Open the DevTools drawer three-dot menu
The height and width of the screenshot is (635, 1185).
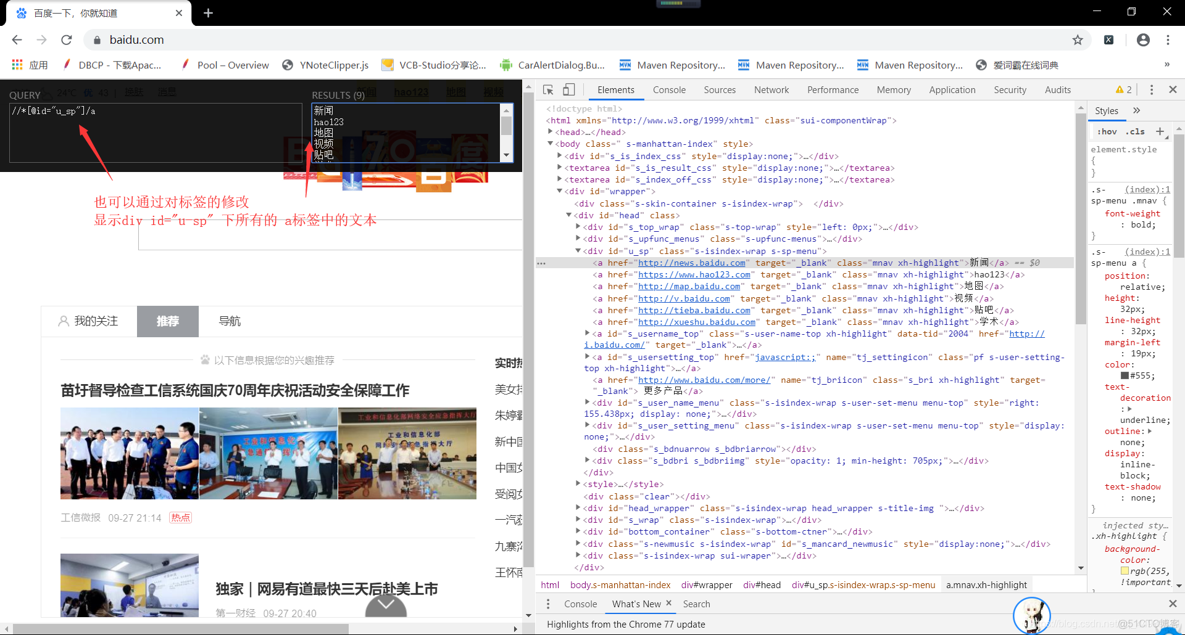pyautogui.click(x=548, y=604)
